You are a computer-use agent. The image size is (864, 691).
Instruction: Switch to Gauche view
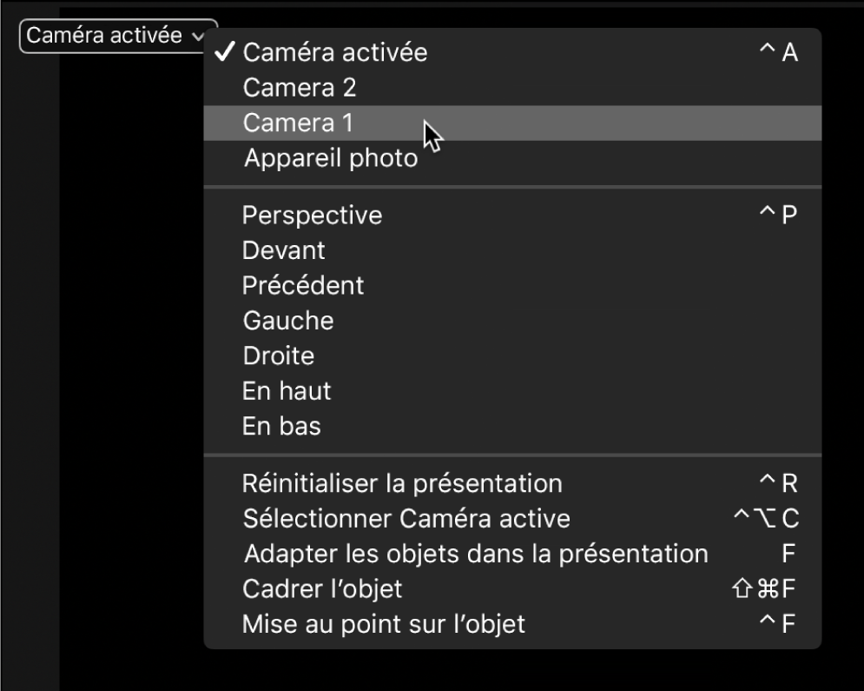point(287,320)
